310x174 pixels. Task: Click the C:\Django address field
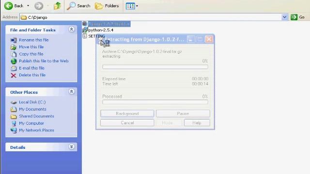tap(151, 17)
